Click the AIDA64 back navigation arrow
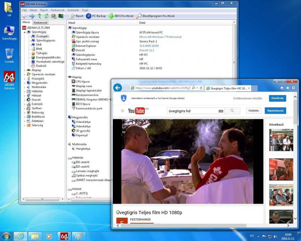Image resolution: width=301 pixels, height=241 pixels. point(24,16)
